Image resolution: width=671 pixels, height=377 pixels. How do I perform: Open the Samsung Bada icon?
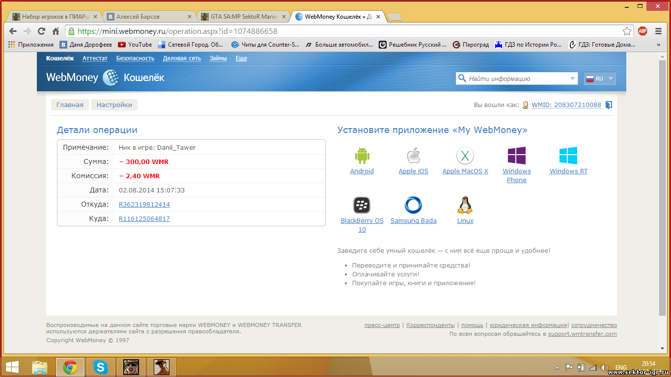pos(414,205)
